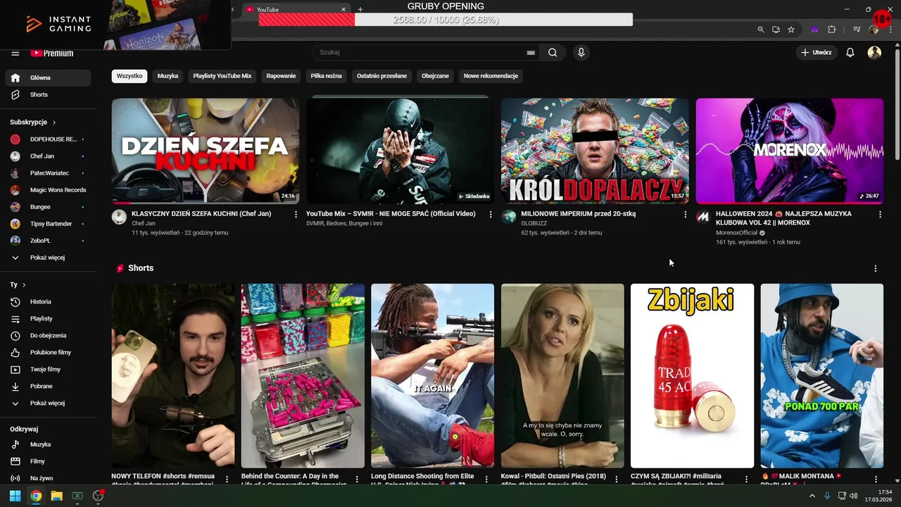Screen dimensions: 901x507
Task: Open Playlisty in sidebar
Action: pyautogui.click(x=48, y=318)
